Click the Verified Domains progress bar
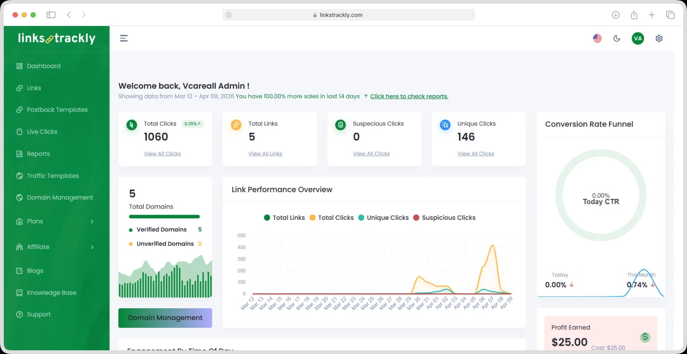Screen dimensions: 687x354 (x=164, y=216)
